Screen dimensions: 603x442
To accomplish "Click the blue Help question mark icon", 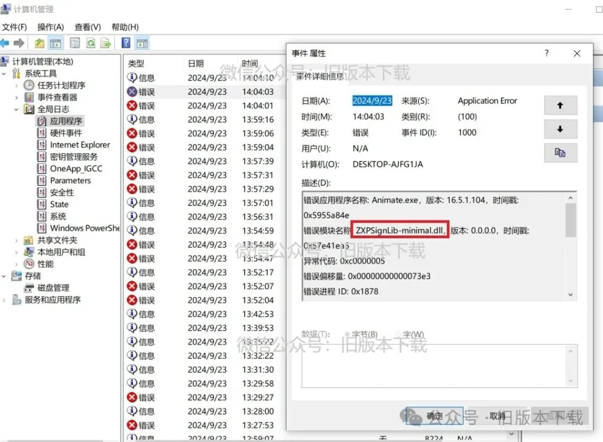I will [126, 43].
